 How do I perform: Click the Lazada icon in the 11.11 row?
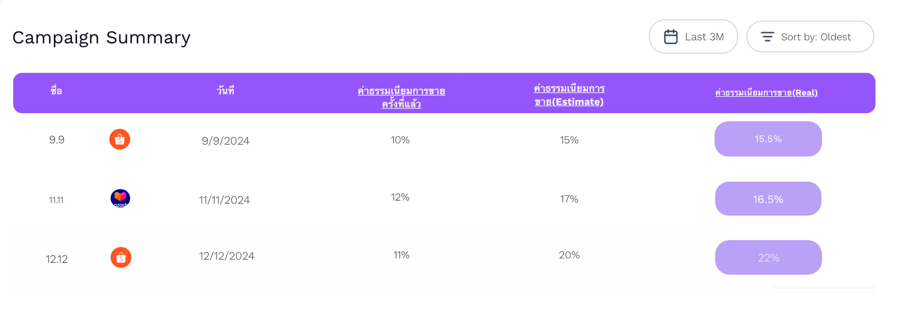120,198
